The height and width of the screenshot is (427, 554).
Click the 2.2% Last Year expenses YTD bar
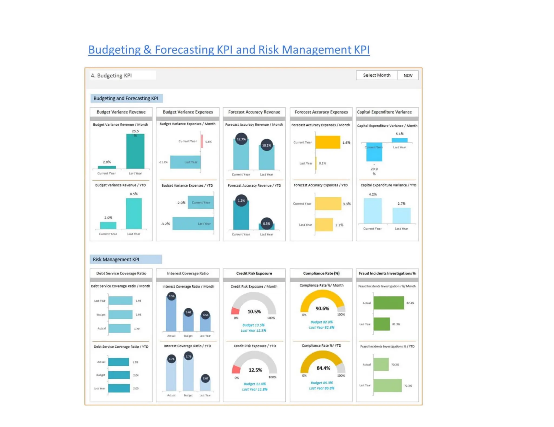pos(324,225)
